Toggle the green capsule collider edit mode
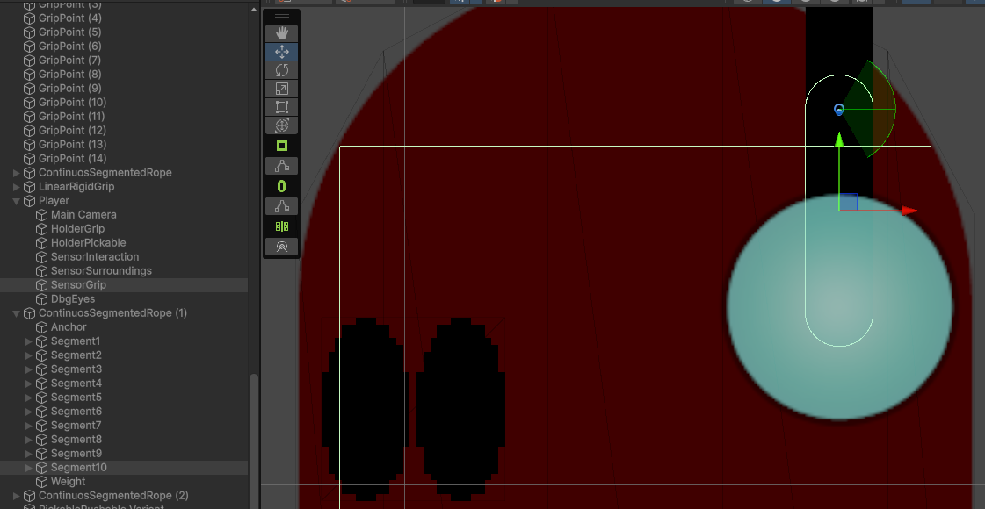Screen dimensions: 985x509 pos(281,185)
